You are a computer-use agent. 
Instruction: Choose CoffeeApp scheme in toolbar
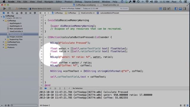pyautogui.click(x=21, y=9)
